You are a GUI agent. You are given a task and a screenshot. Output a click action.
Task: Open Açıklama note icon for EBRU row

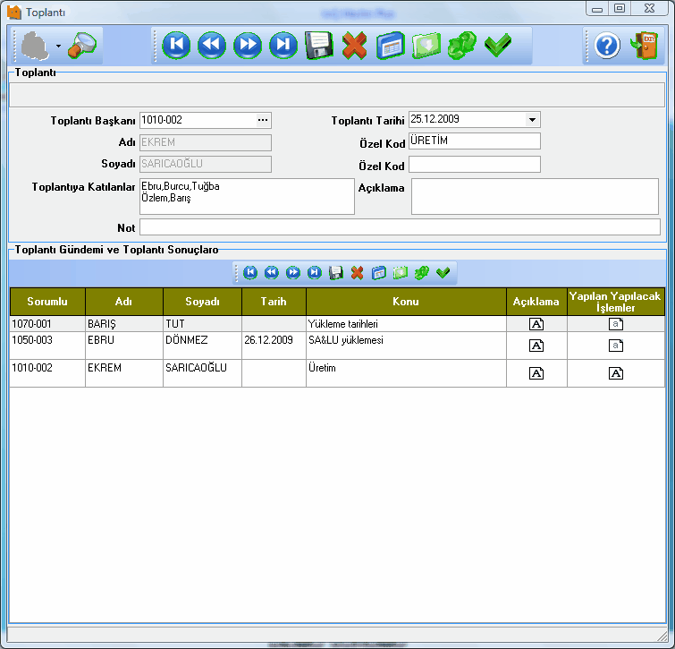(x=536, y=346)
